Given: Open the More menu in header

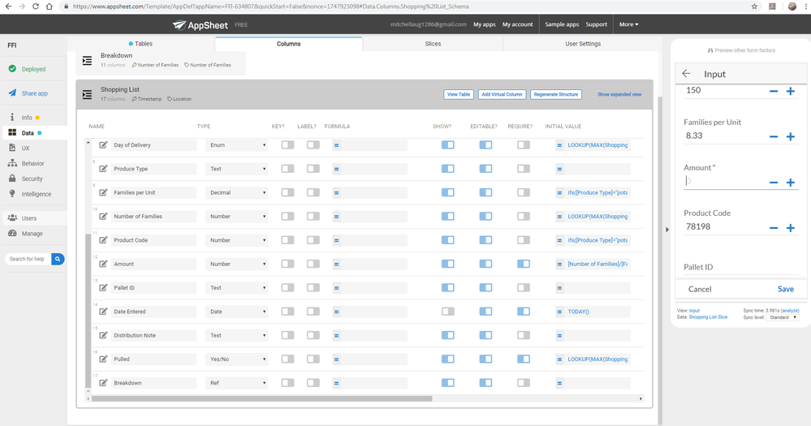Looking at the screenshot, I should 628,24.
